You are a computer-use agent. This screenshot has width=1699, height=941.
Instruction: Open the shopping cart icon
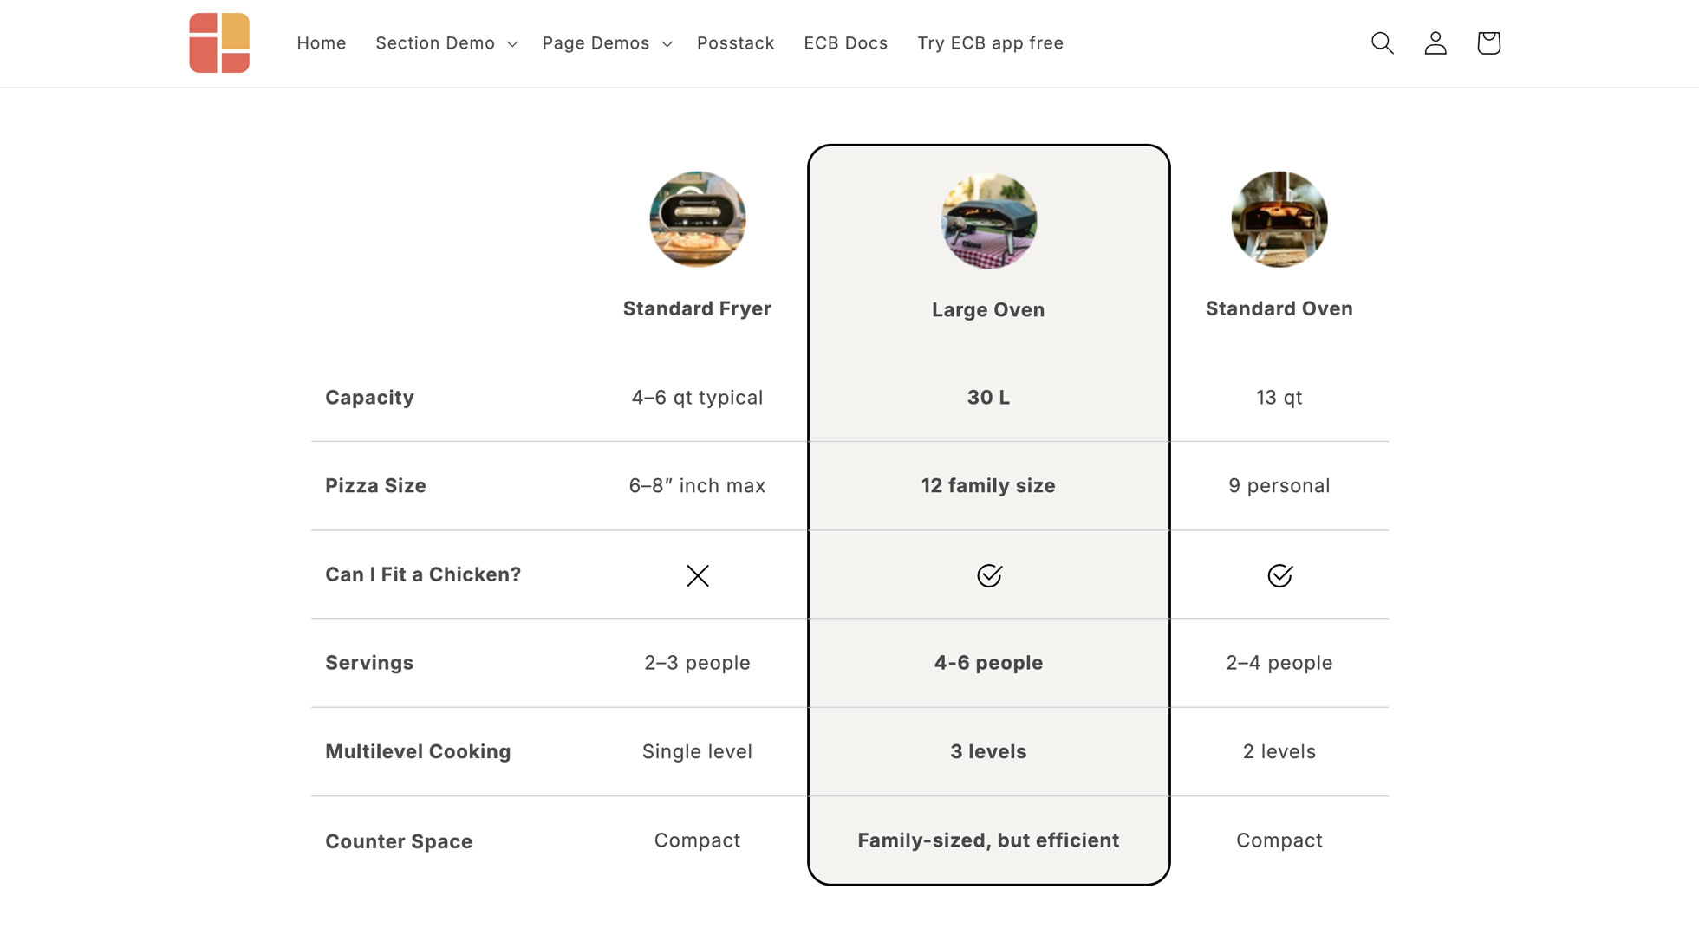click(x=1488, y=42)
